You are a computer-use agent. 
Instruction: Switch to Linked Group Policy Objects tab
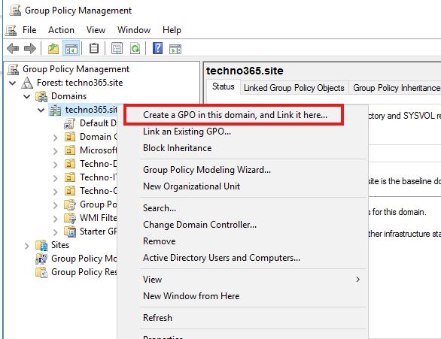[x=294, y=88]
